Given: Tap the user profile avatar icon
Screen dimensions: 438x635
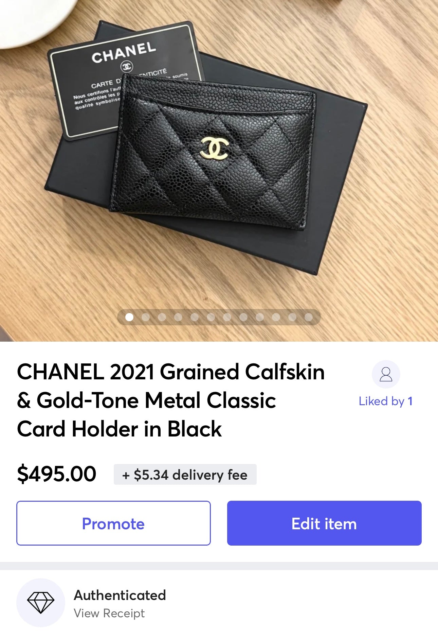Looking at the screenshot, I should click(x=386, y=374).
